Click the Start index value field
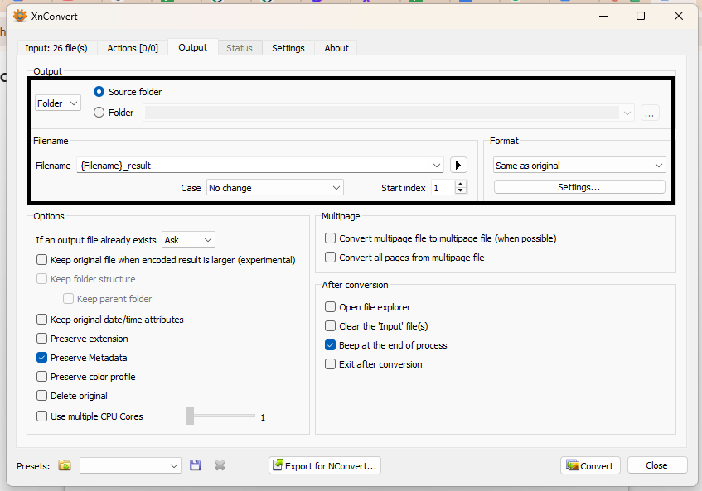Screen dimensions: 702x491 tap(443, 188)
